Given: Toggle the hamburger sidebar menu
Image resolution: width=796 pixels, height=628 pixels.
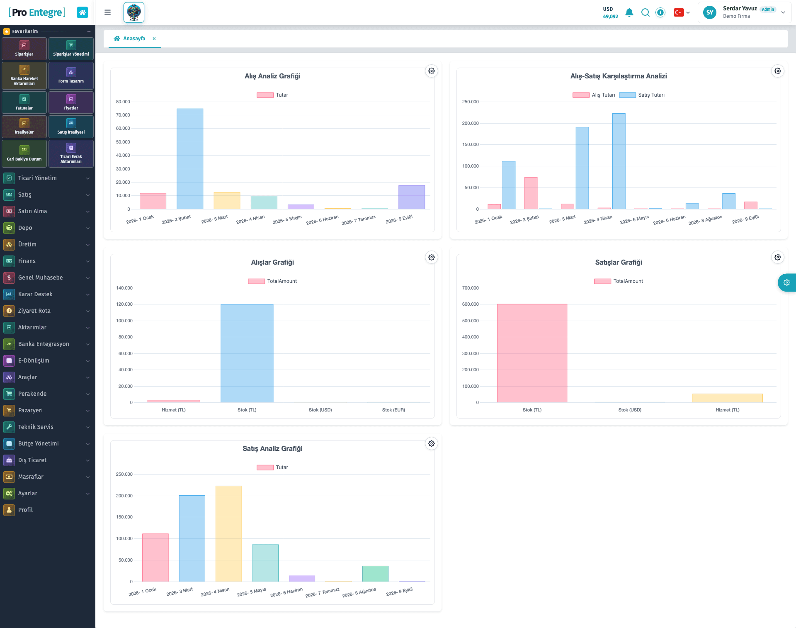Looking at the screenshot, I should tap(107, 12).
